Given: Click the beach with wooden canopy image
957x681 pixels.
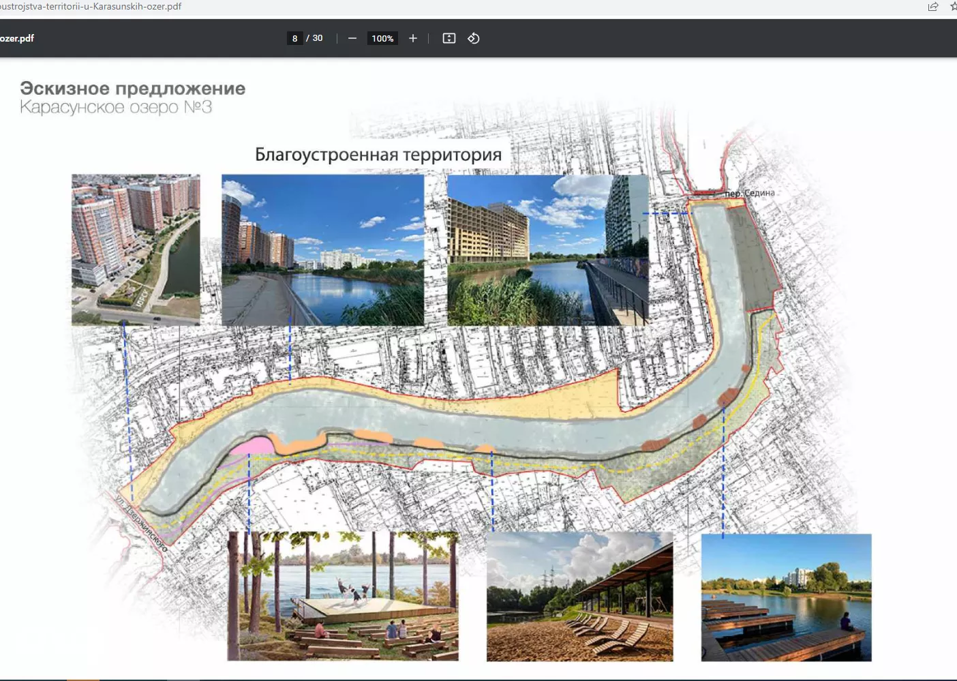Looking at the screenshot, I should (579, 596).
